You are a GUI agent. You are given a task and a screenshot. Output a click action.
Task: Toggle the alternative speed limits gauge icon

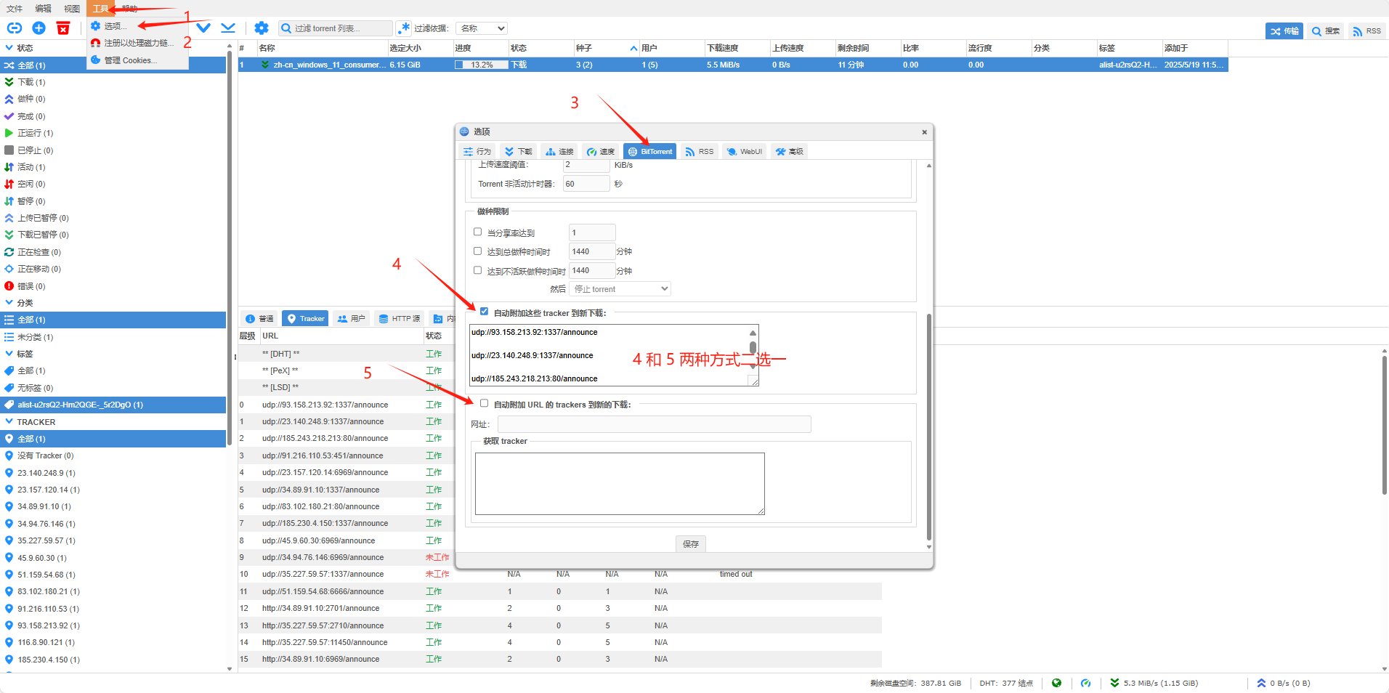tap(1085, 683)
